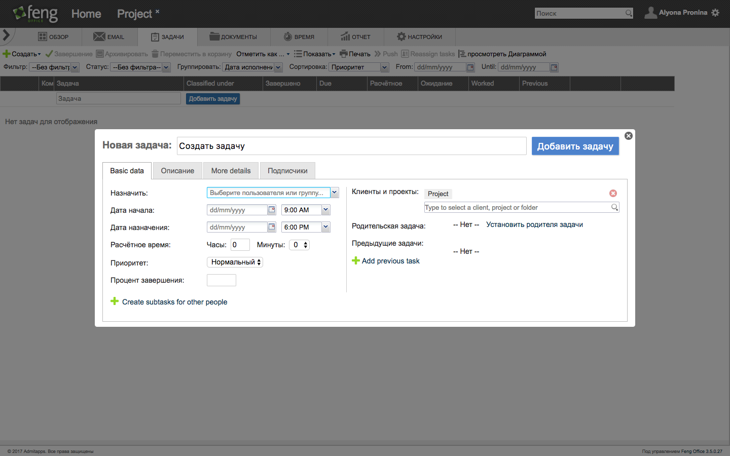Viewport: 730px width, 456px height.
Task: Click the Минуты stepper control
Action: pos(305,245)
